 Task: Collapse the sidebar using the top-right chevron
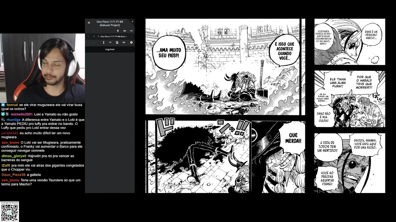tap(132, 22)
